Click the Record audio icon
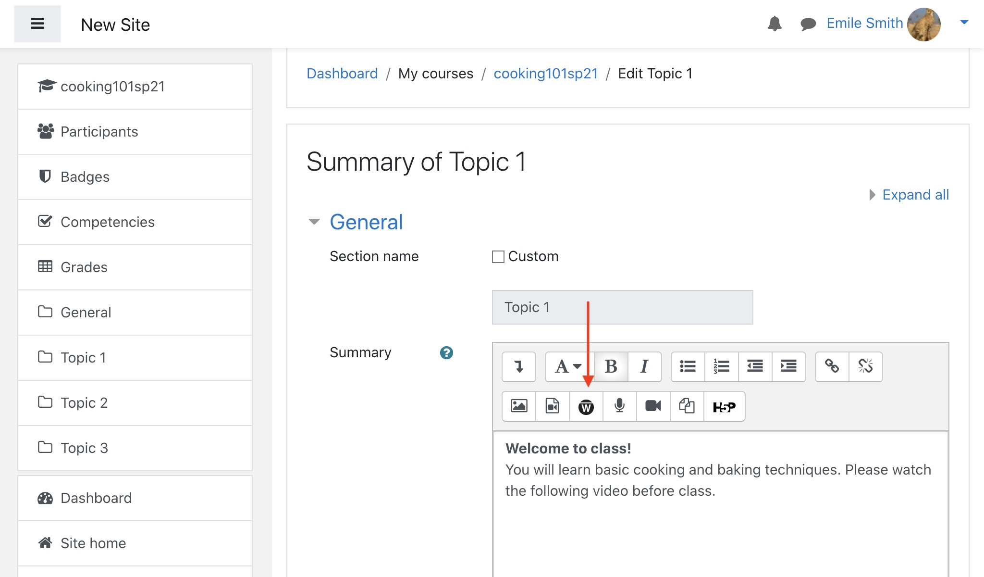The height and width of the screenshot is (577, 984). [x=619, y=405]
